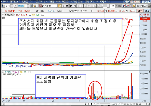This screenshot has width=151, height=106.
Task: Select the 주 weekly chart period
Action: click(63, 6)
